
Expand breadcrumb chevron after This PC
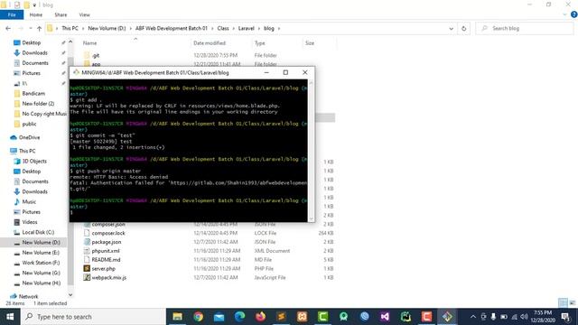pos(83,28)
